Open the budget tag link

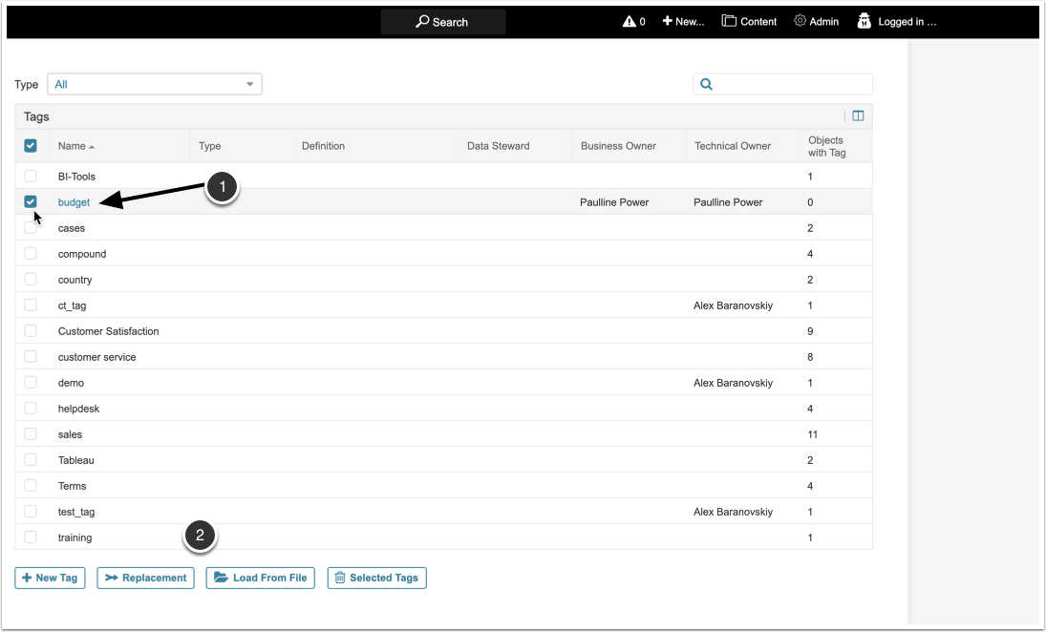[74, 202]
